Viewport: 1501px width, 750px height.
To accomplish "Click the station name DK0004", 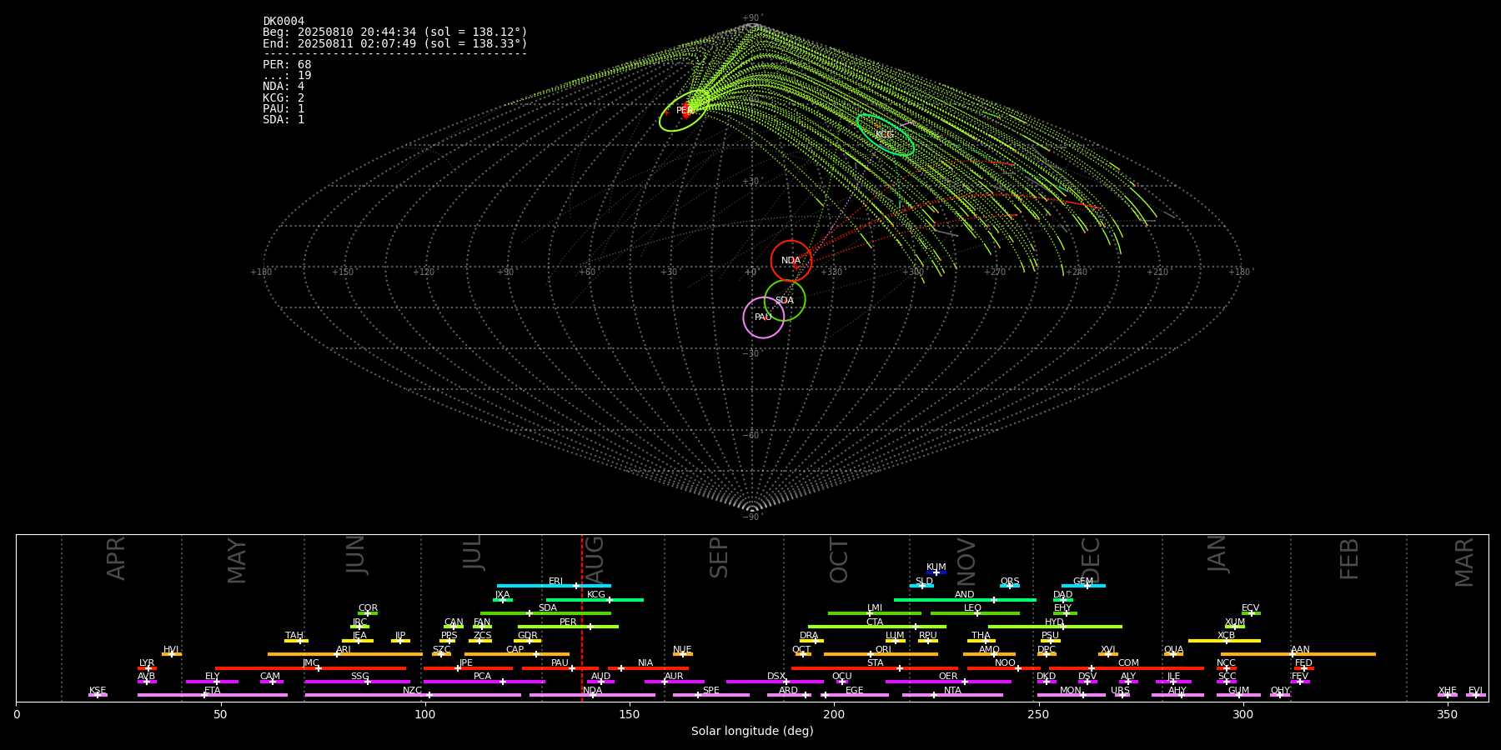I will point(284,22).
